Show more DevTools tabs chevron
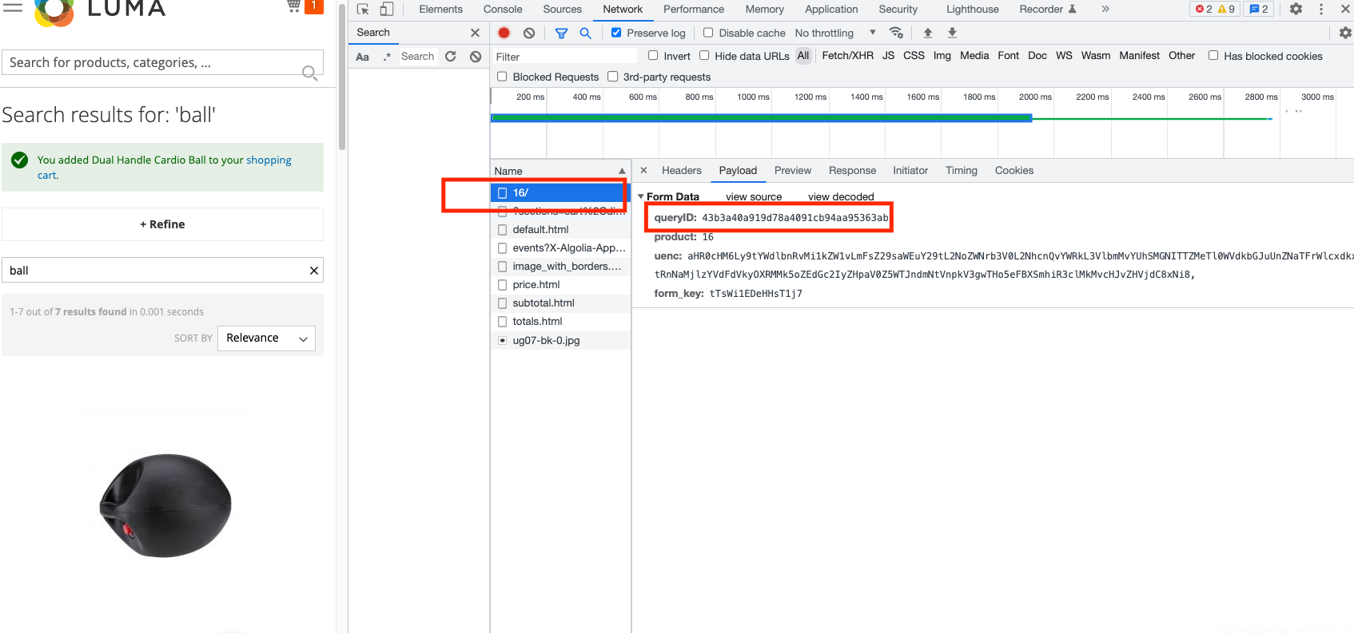This screenshot has width=1354, height=633. point(1105,9)
